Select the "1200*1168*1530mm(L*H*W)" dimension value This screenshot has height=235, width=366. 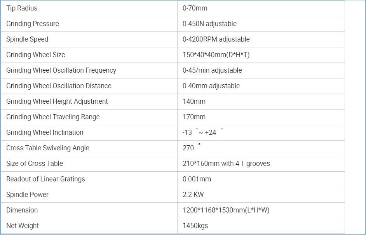226,210
